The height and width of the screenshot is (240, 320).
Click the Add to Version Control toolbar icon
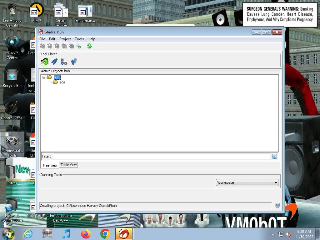pyautogui.click(x=42, y=46)
